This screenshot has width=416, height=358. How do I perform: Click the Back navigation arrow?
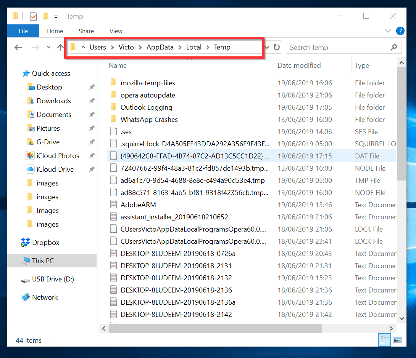click(x=18, y=47)
